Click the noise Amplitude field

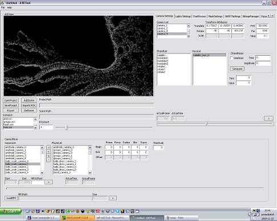[263, 63]
